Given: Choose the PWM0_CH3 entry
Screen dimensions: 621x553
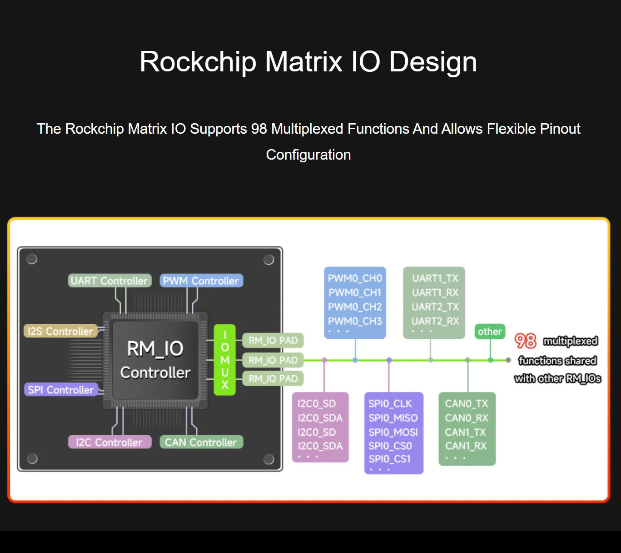Looking at the screenshot, I should click(355, 321).
